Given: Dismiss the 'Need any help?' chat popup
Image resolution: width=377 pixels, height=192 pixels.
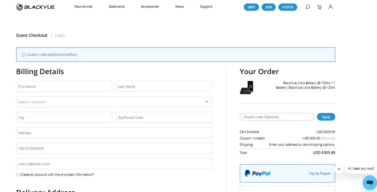Looking at the screenshot, I should click(x=339, y=169).
